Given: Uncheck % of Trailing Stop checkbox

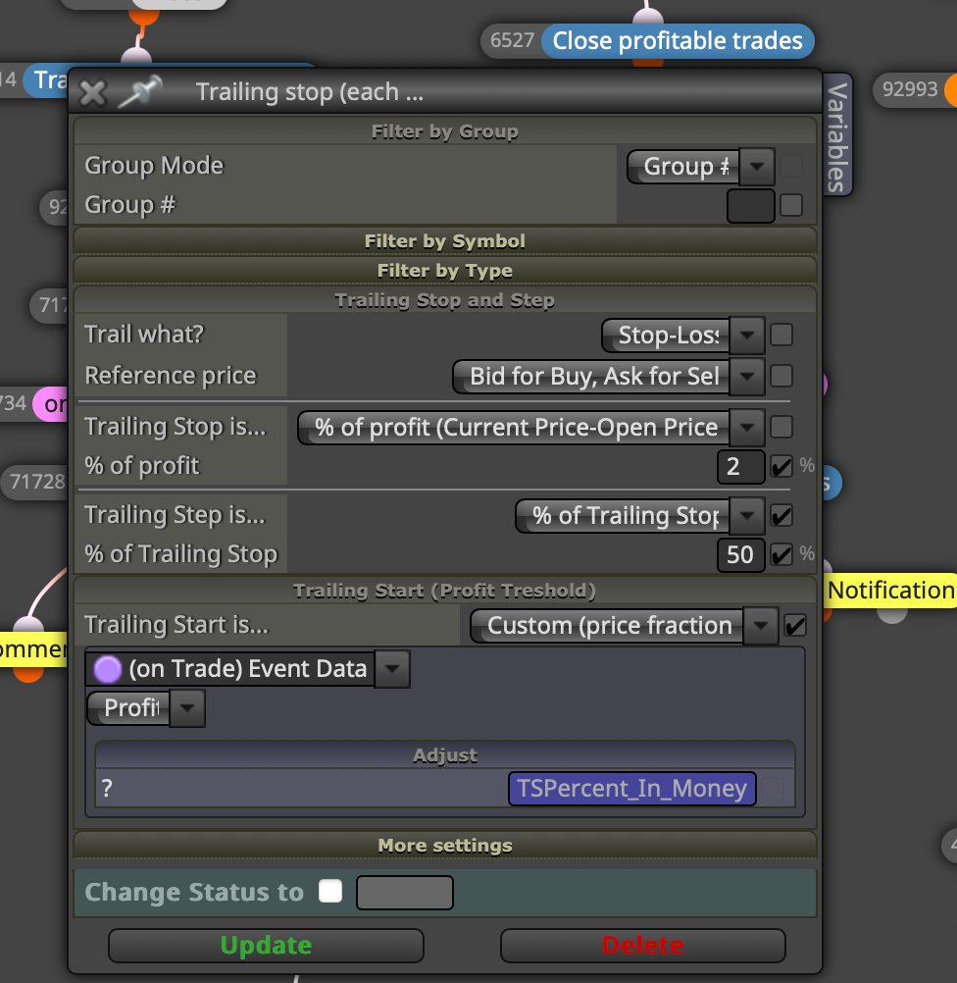Looking at the screenshot, I should coord(781,555).
